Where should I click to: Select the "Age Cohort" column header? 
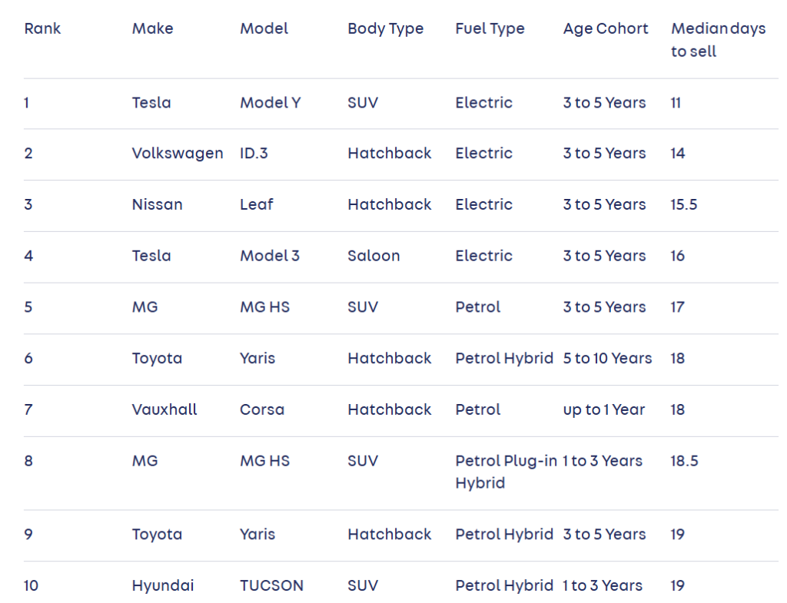point(606,29)
